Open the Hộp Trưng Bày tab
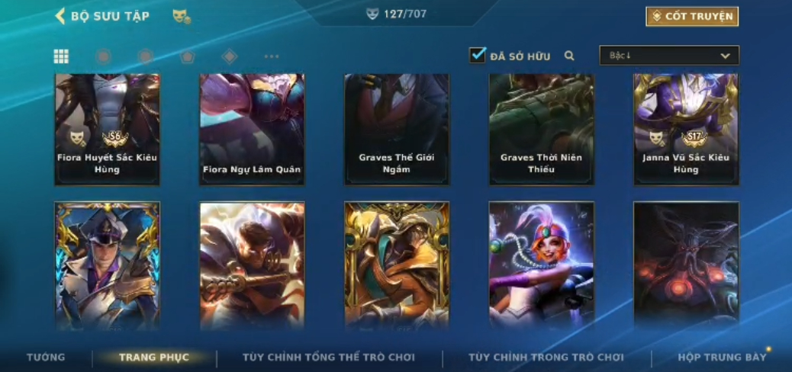792x372 pixels. (x=723, y=358)
